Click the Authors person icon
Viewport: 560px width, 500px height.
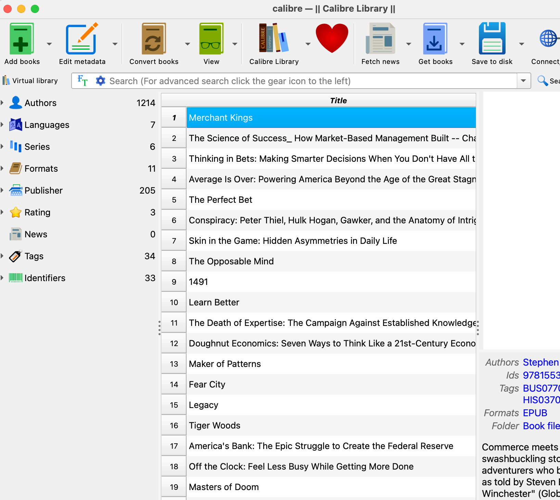point(16,103)
